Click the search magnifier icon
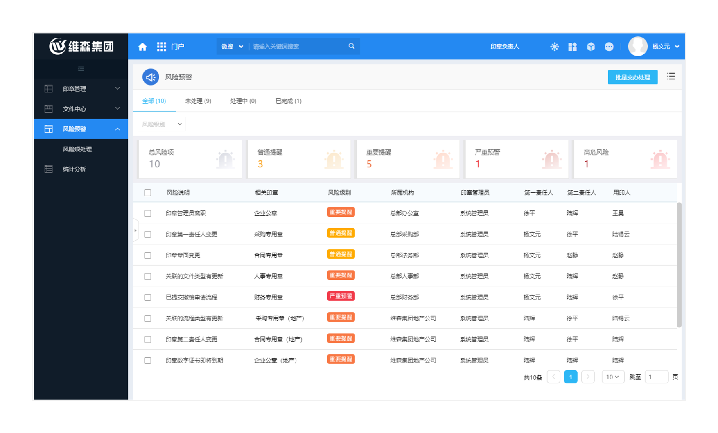718x433 pixels. 351,46
